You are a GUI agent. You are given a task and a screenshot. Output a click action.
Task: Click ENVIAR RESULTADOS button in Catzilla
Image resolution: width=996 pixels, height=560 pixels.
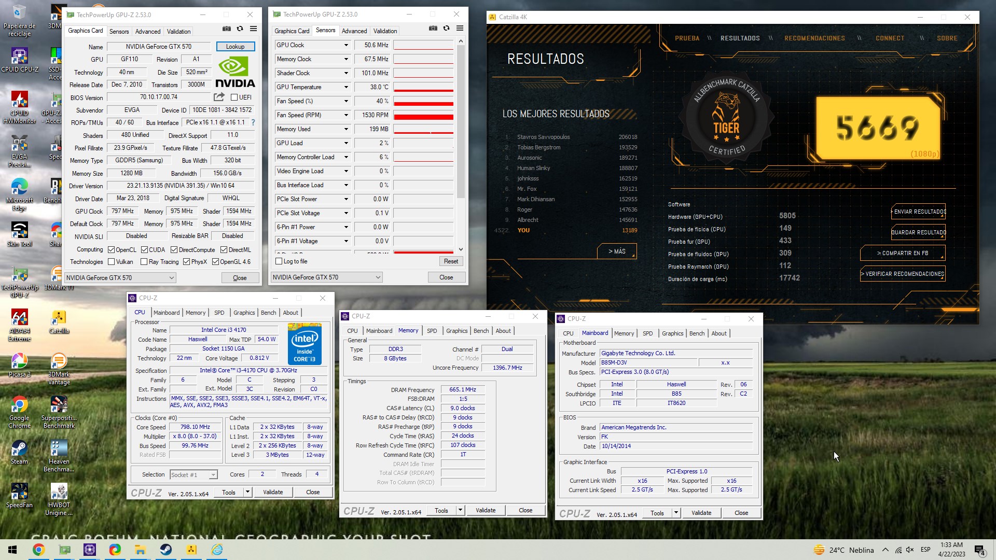pos(918,212)
